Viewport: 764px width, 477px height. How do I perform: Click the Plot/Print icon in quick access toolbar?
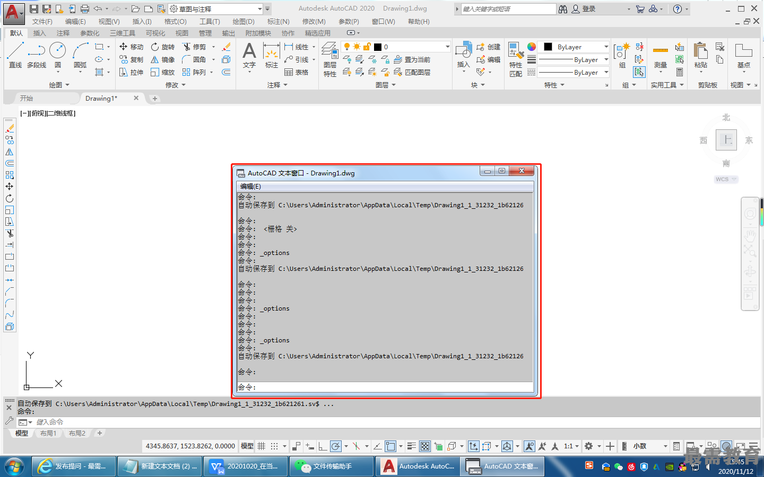(x=85, y=9)
